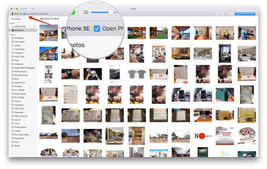Select the Photos library icon in sidebar
This screenshot has width=267, height=169.
[x=13, y=19]
